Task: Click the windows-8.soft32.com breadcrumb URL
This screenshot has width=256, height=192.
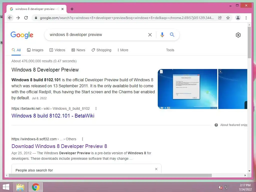Action: pyautogui.click(x=44, y=139)
